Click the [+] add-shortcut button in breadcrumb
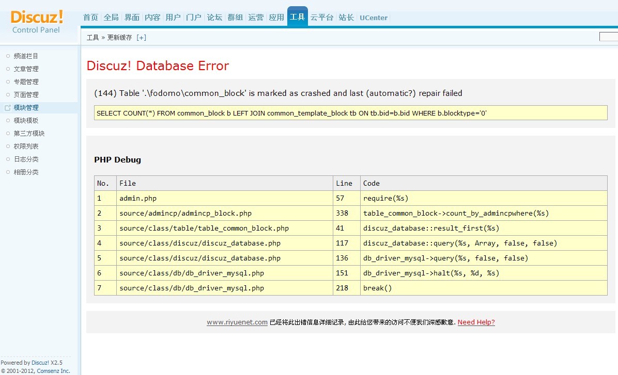 coord(141,37)
